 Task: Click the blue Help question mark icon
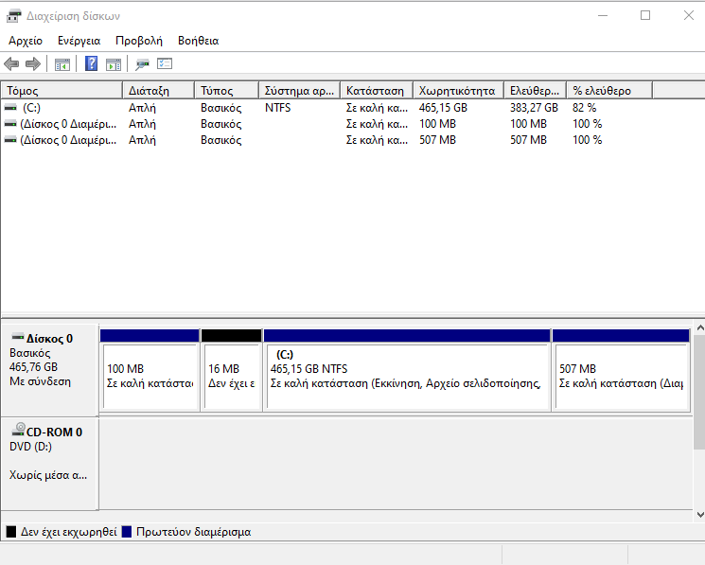[92, 64]
